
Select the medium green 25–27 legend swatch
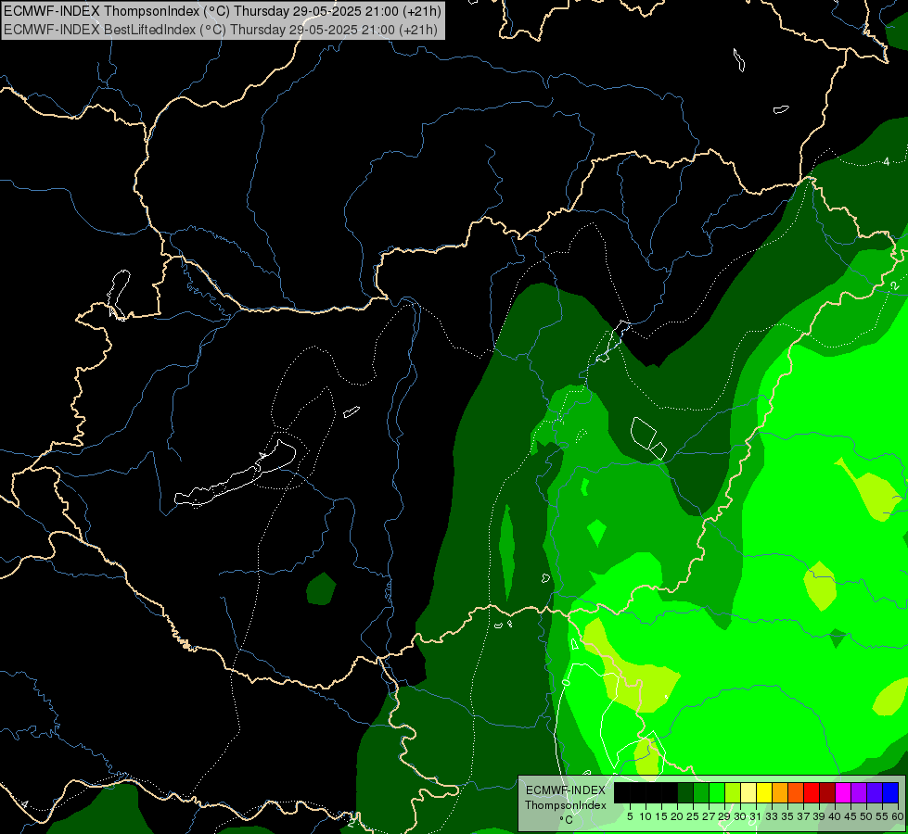pos(701,792)
